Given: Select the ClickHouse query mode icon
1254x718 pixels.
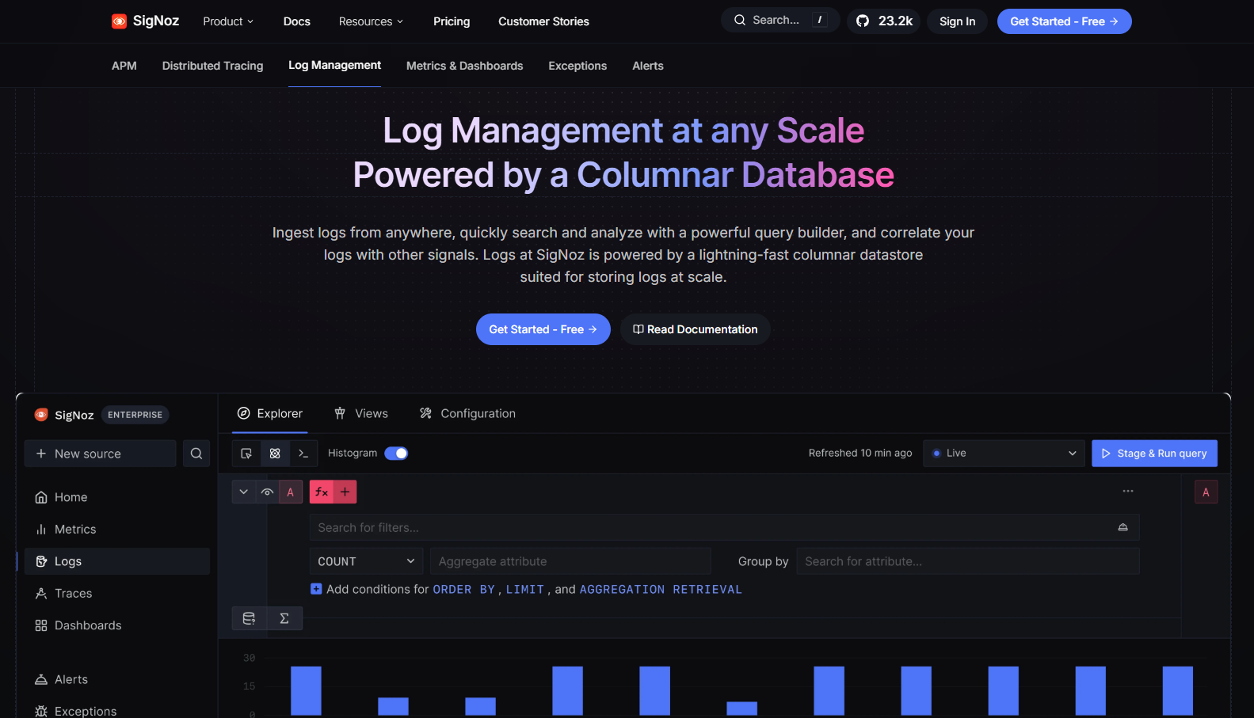Looking at the screenshot, I should pyautogui.click(x=275, y=454).
